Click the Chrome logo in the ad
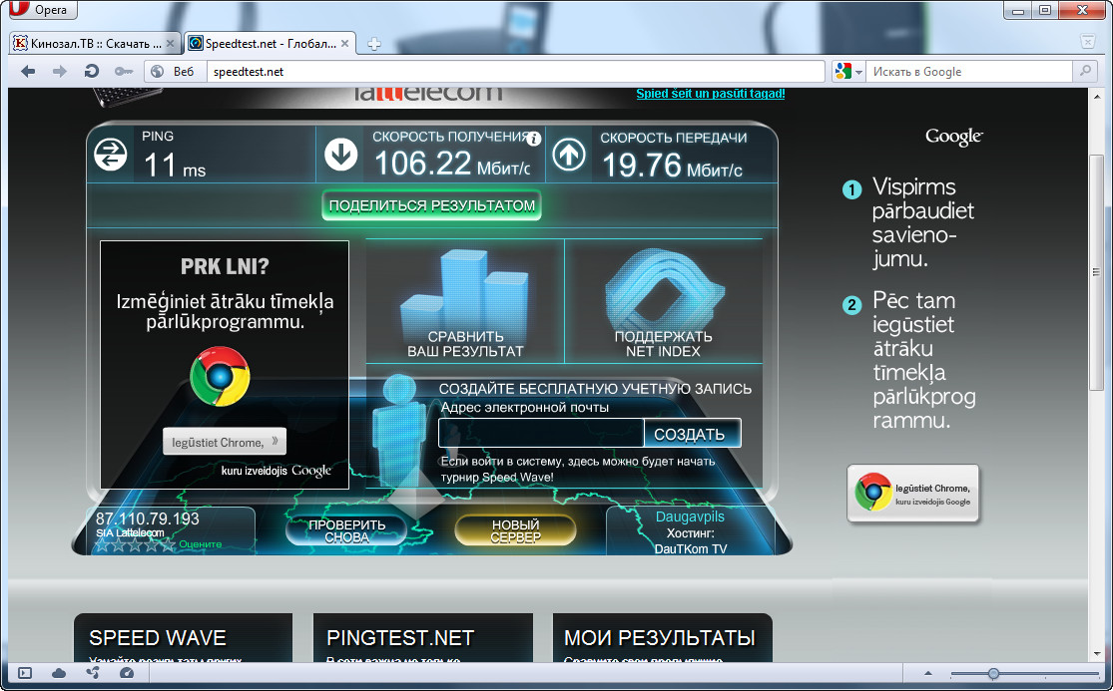Image resolution: width=1113 pixels, height=691 pixels. (220, 376)
